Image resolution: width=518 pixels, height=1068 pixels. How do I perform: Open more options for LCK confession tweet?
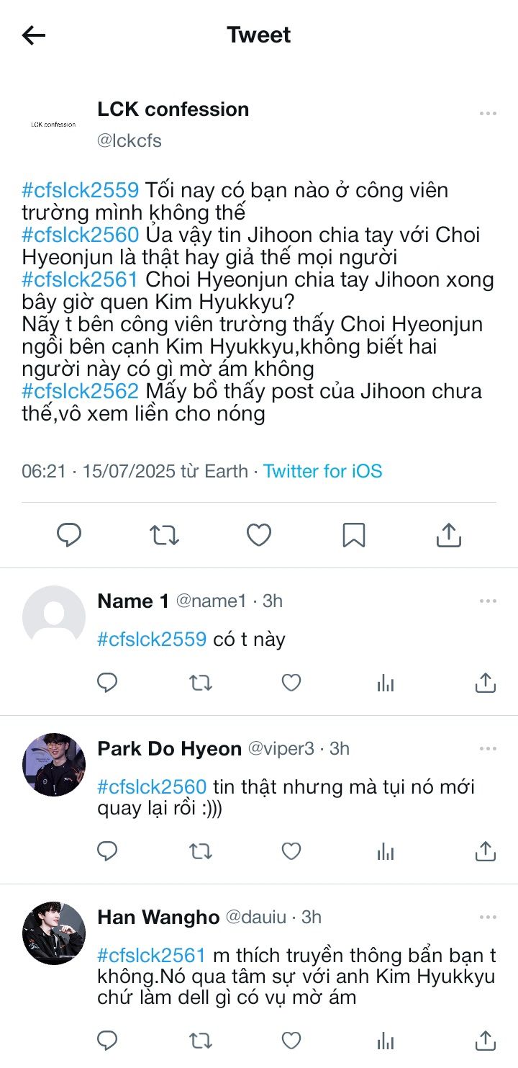click(x=488, y=114)
